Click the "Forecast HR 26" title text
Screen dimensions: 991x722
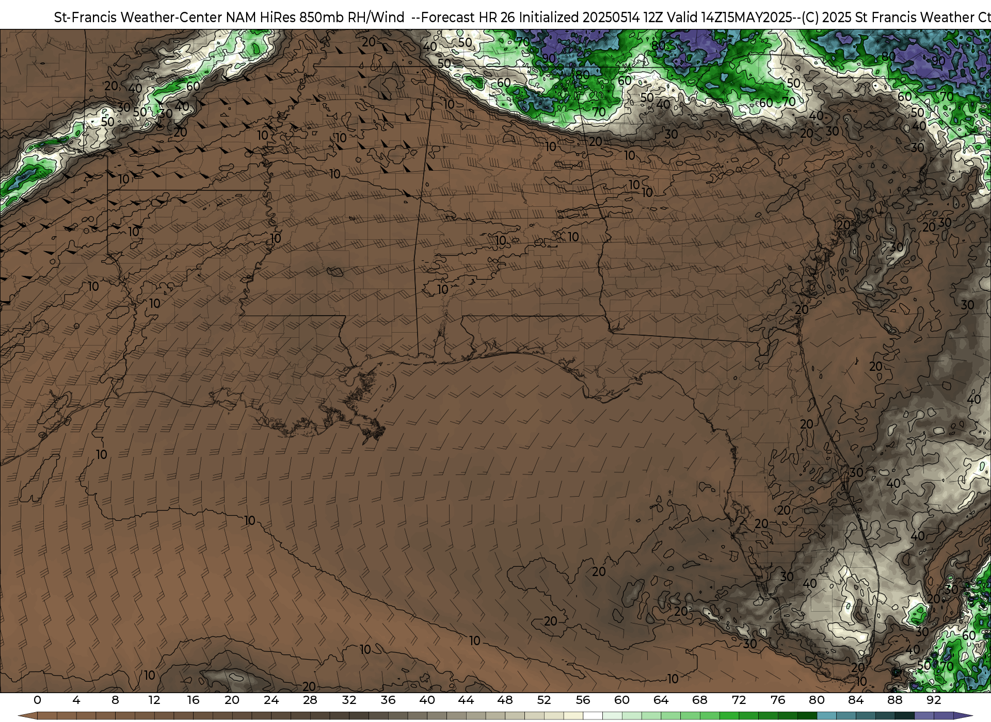pos(469,18)
